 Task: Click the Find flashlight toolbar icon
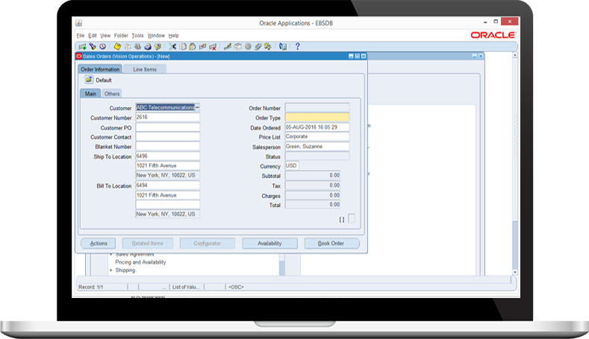coord(92,46)
